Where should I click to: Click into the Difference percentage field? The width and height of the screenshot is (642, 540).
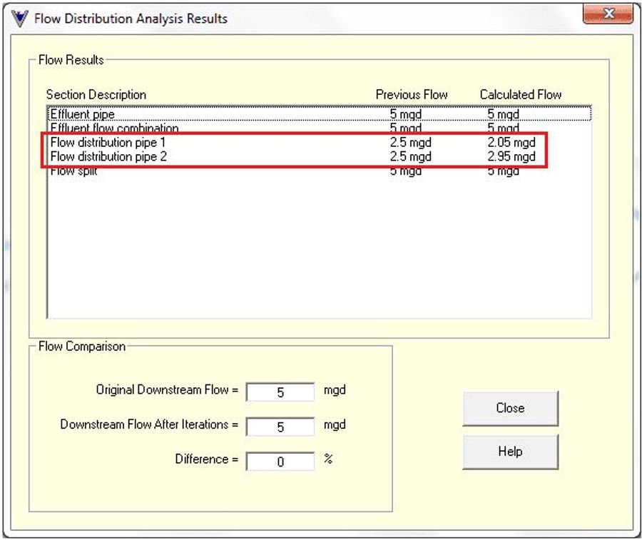280,462
